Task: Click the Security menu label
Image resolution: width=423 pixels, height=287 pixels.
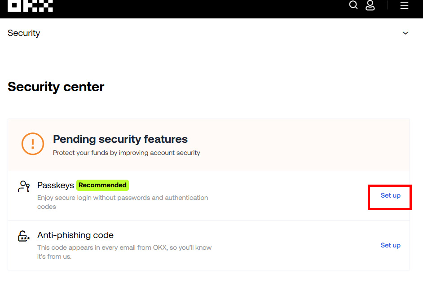Action: (24, 33)
